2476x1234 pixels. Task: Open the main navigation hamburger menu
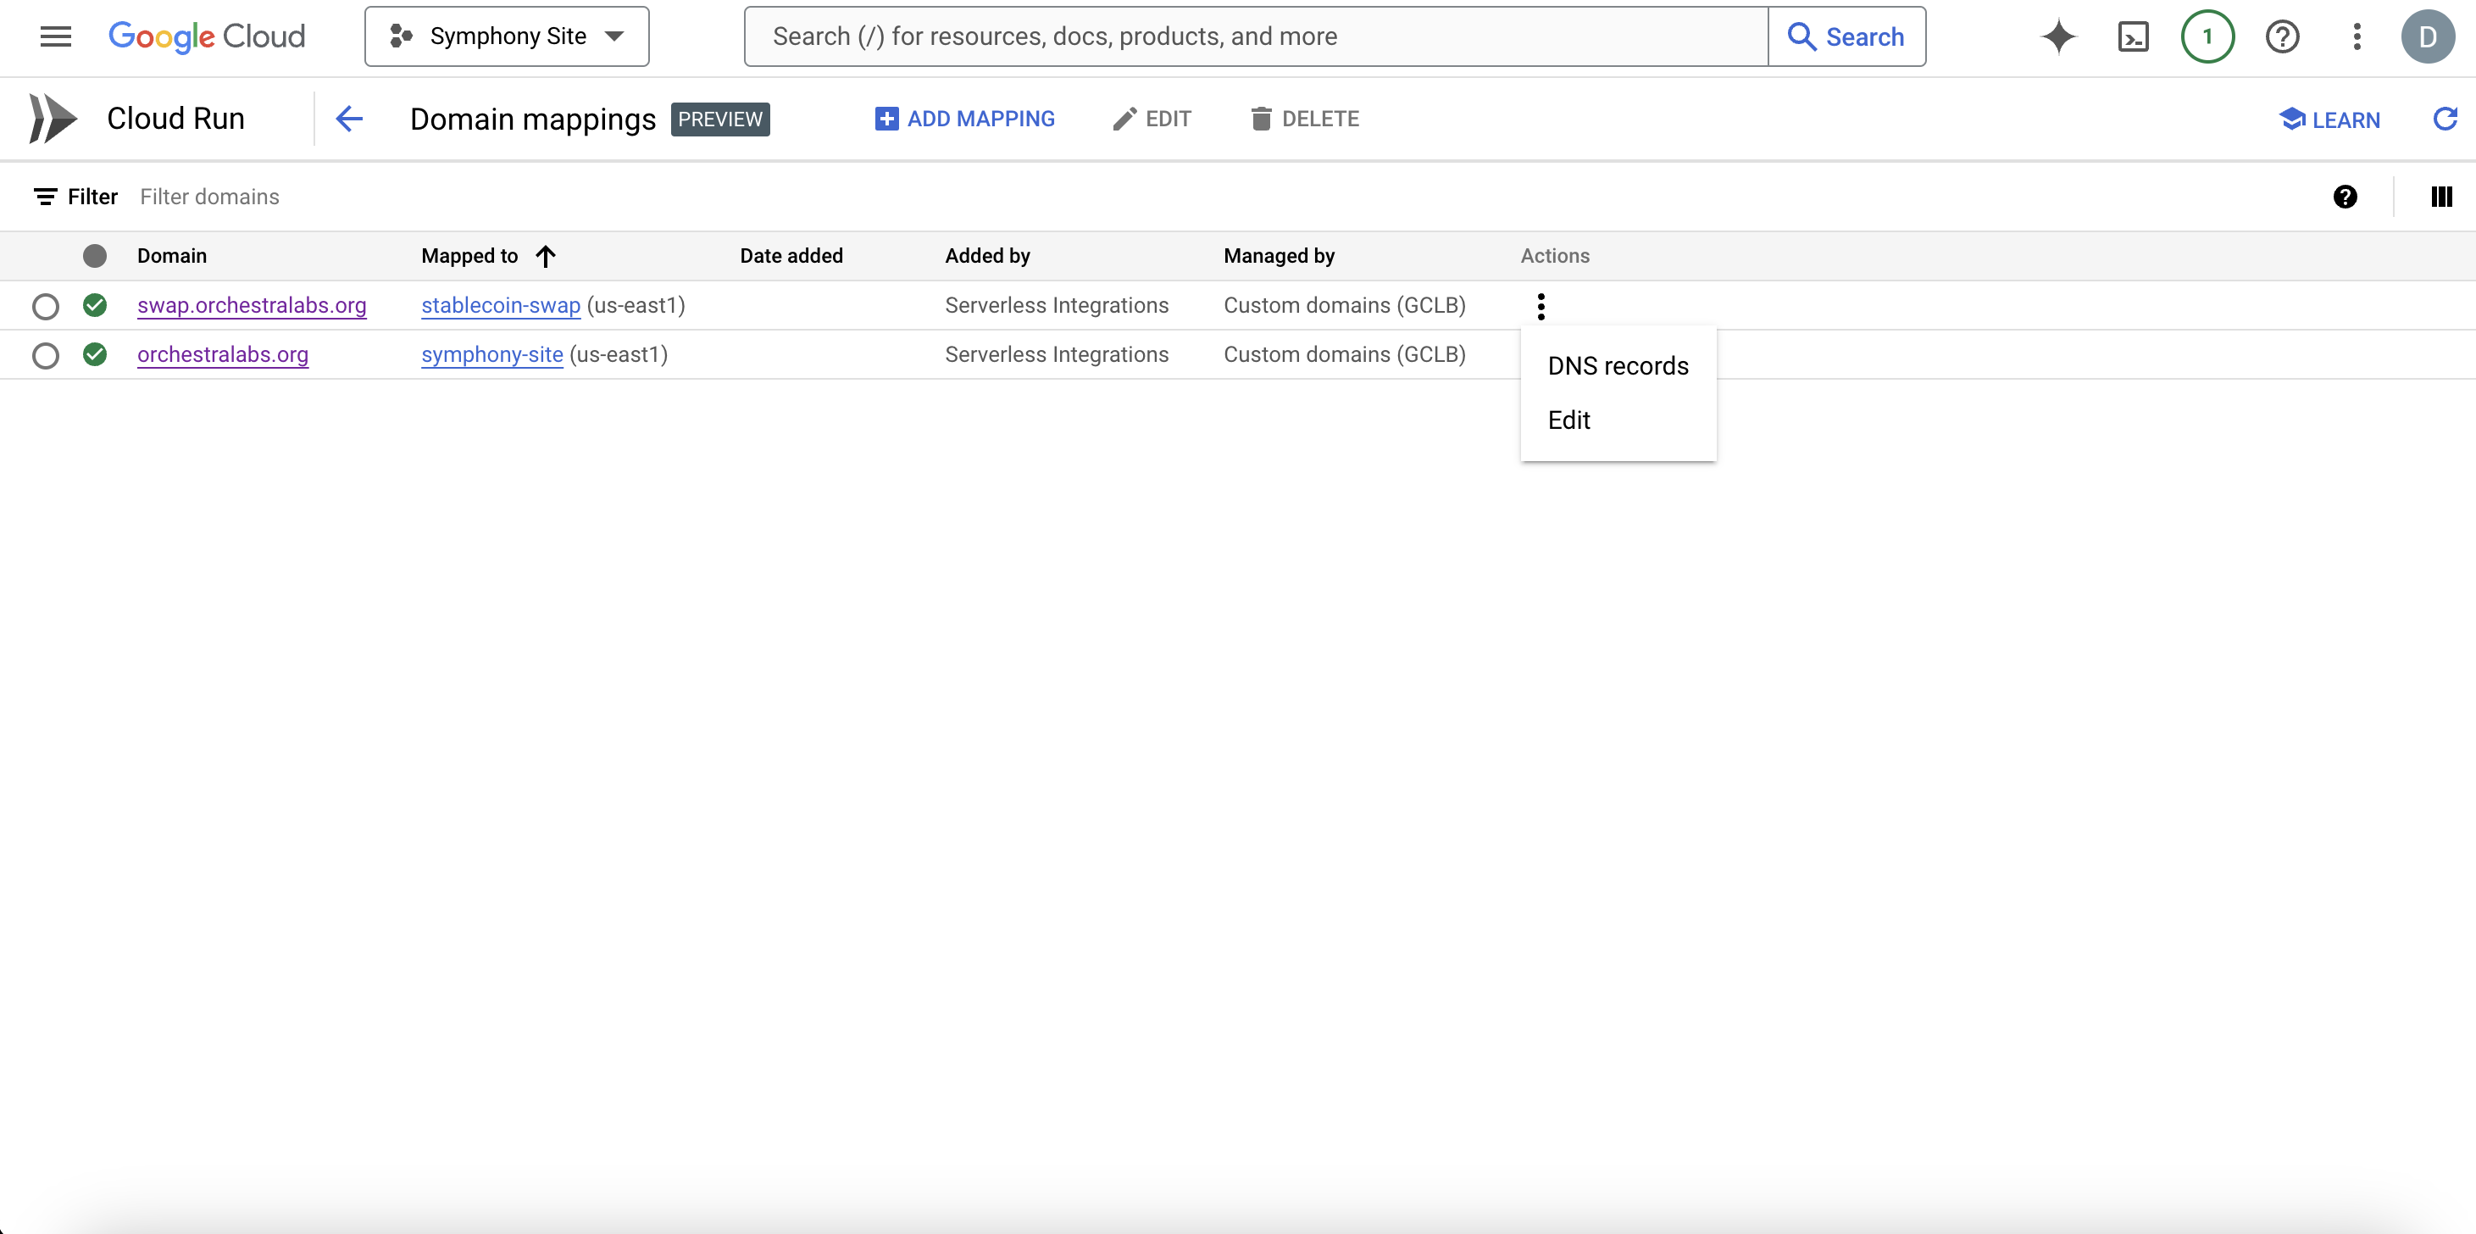pyautogui.click(x=56, y=36)
